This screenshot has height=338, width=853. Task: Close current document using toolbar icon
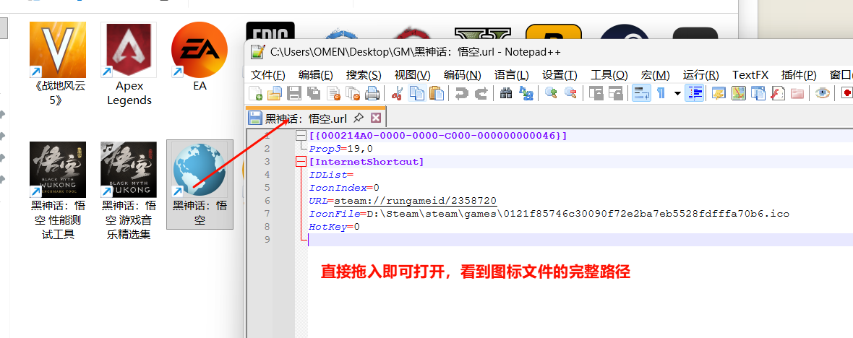click(x=333, y=93)
